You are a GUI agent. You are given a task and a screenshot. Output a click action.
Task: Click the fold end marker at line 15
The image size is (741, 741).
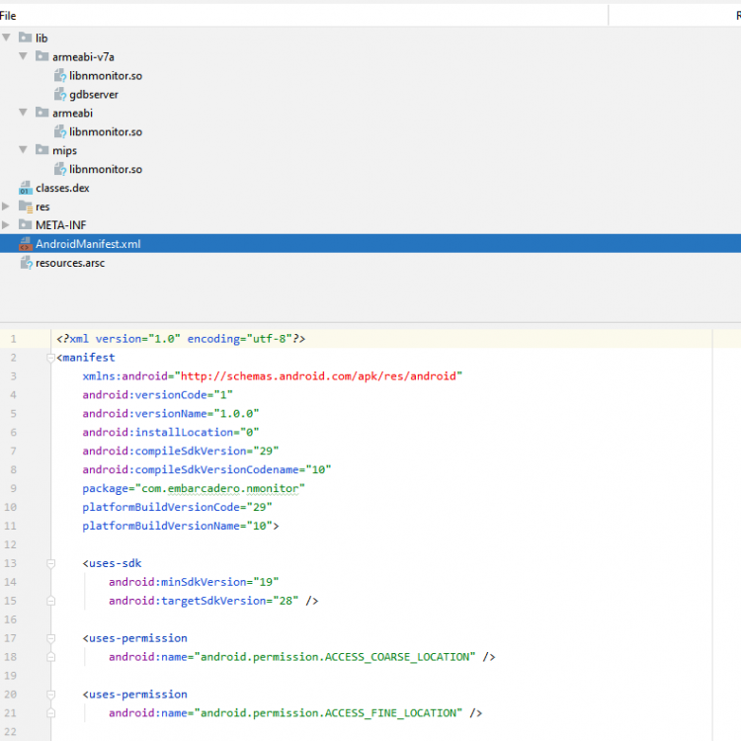pyautogui.click(x=51, y=601)
